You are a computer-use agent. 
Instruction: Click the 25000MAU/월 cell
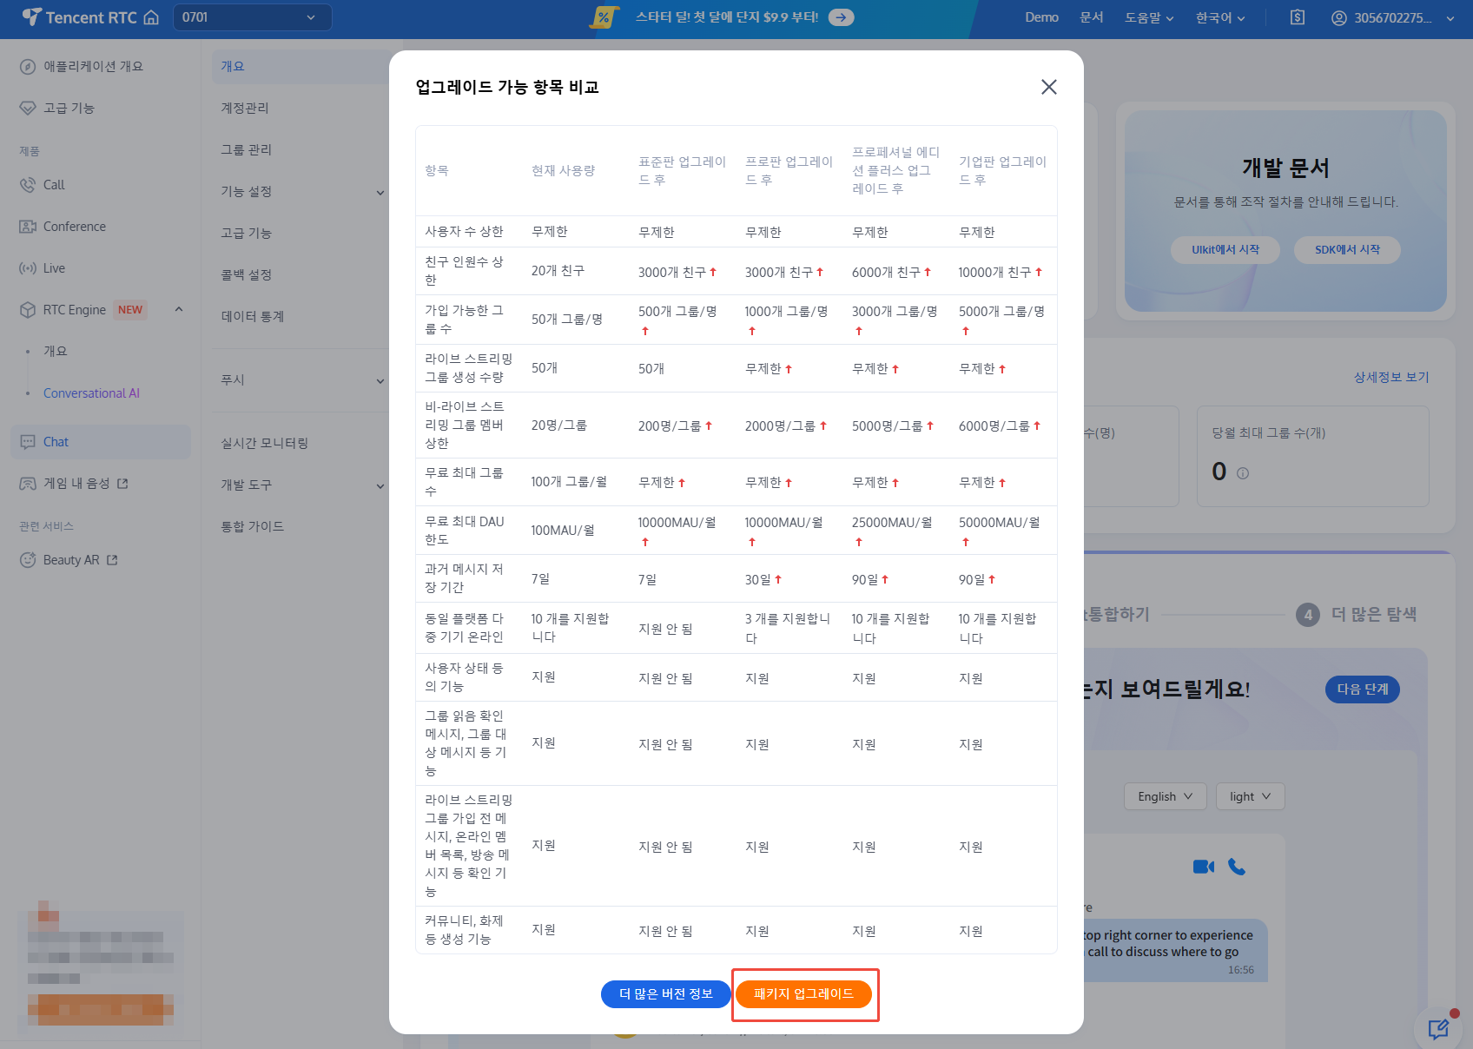coord(892,531)
